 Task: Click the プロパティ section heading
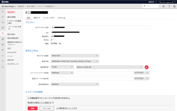point(30,22)
